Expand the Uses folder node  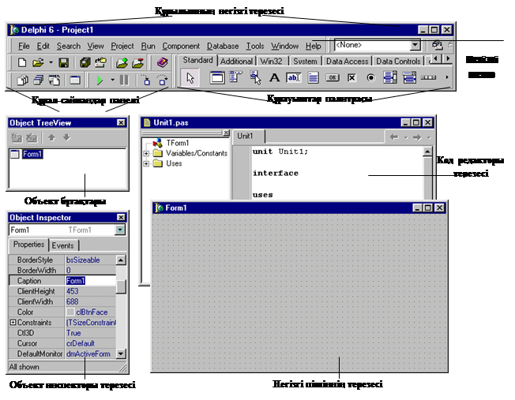(146, 163)
